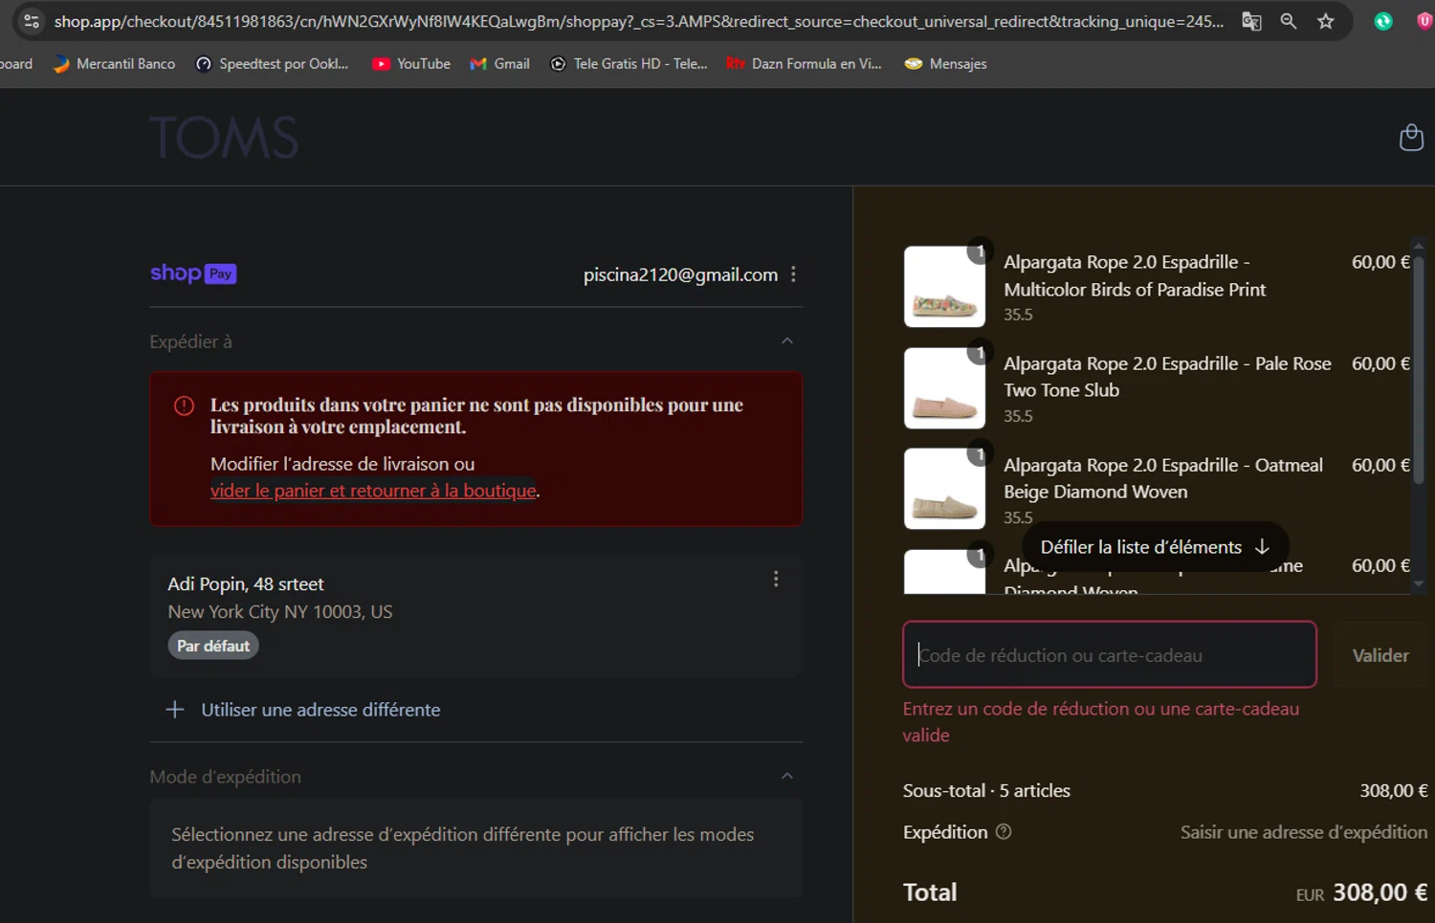Click the shipping info help icon
The height and width of the screenshot is (923, 1435).
click(x=1004, y=832)
